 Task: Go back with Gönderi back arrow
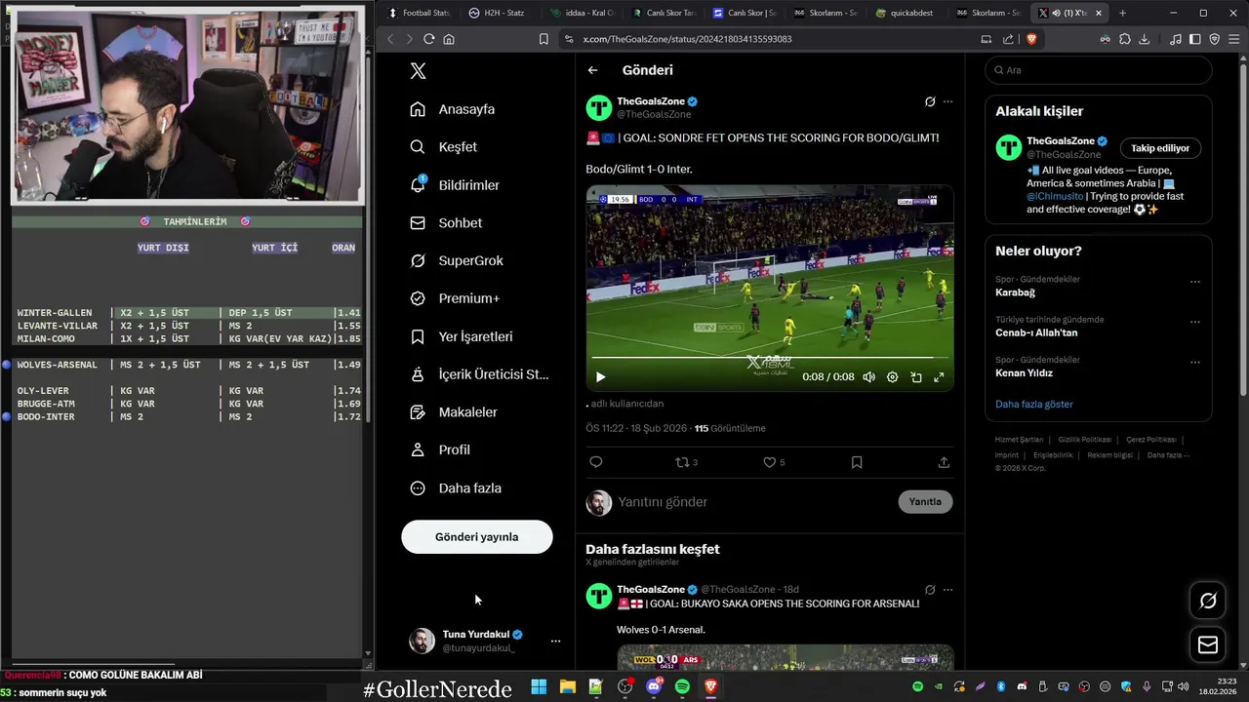pos(592,70)
